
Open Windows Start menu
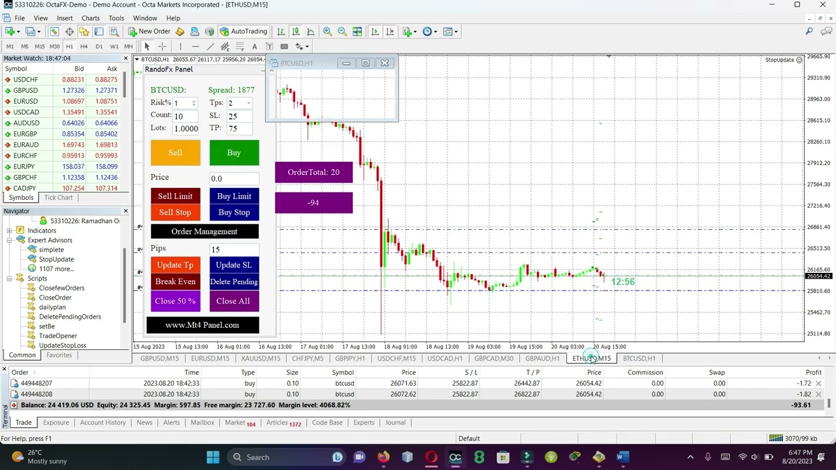[213, 457]
